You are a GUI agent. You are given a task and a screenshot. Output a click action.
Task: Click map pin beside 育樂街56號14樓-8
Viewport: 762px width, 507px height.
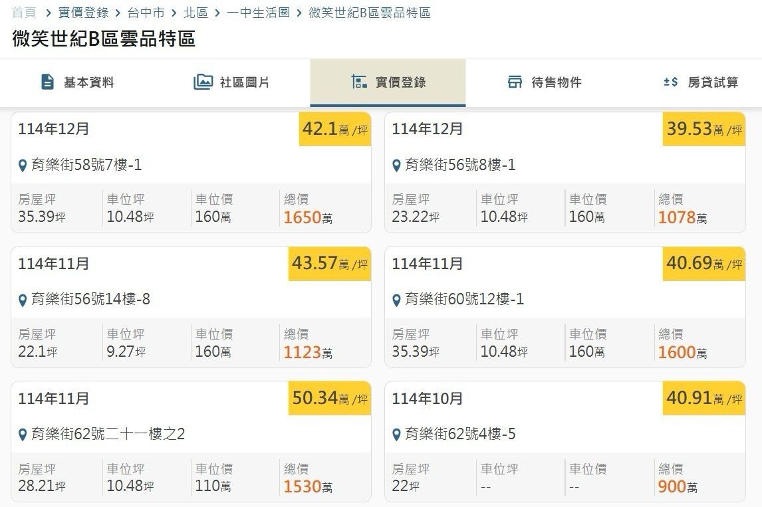click(23, 300)
